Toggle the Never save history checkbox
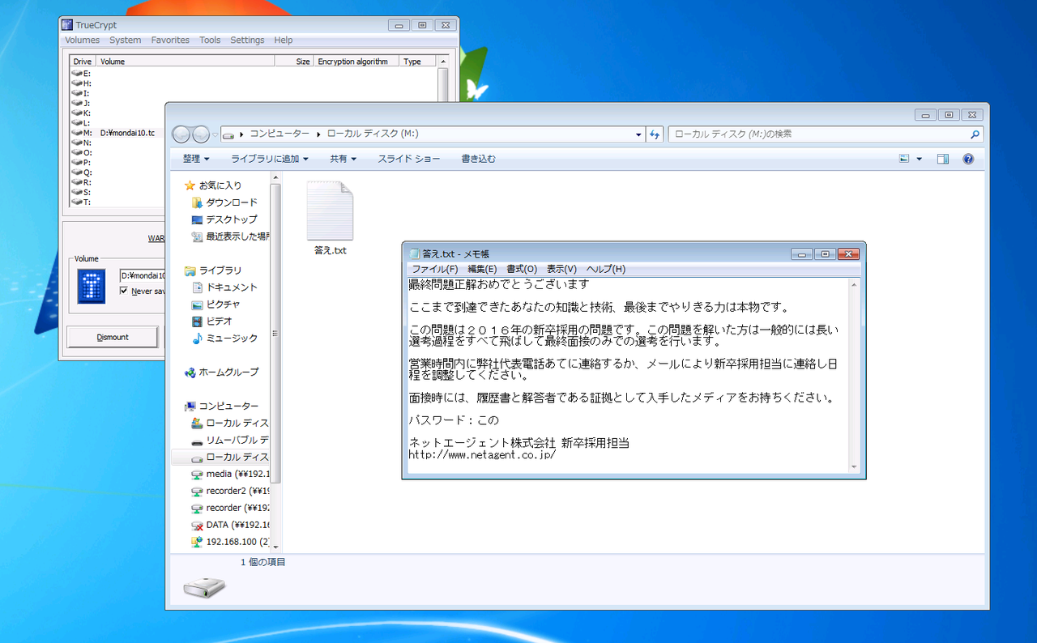 [x=124, y=291]
